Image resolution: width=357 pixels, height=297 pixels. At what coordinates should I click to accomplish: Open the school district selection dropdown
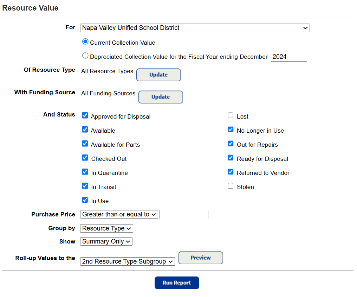coord(195,28)
